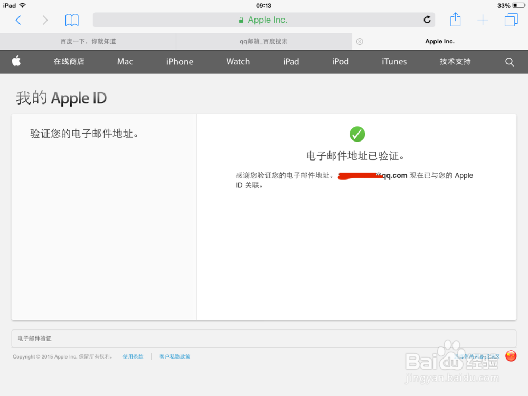Open the Watch navigation item
The image size is (528, 396).
238,62
